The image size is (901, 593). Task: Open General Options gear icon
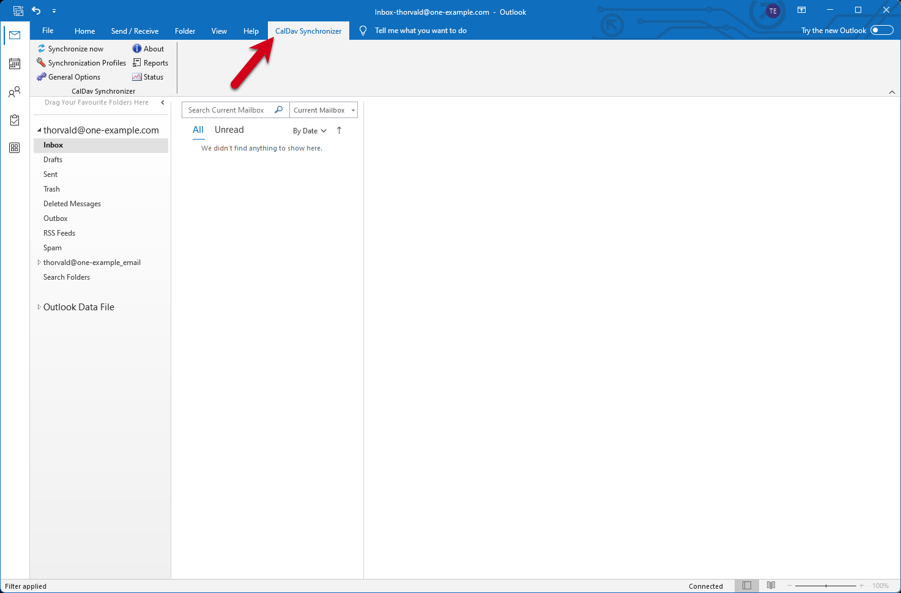42,76
